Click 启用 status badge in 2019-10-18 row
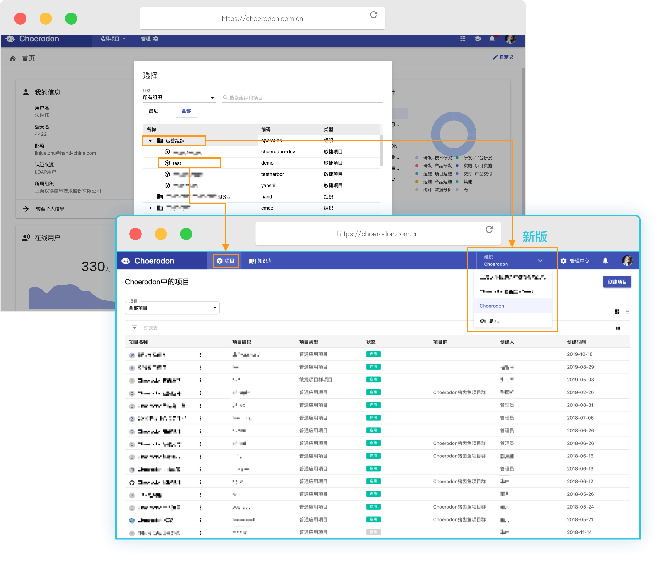666x565 pixels. point(373,354)
